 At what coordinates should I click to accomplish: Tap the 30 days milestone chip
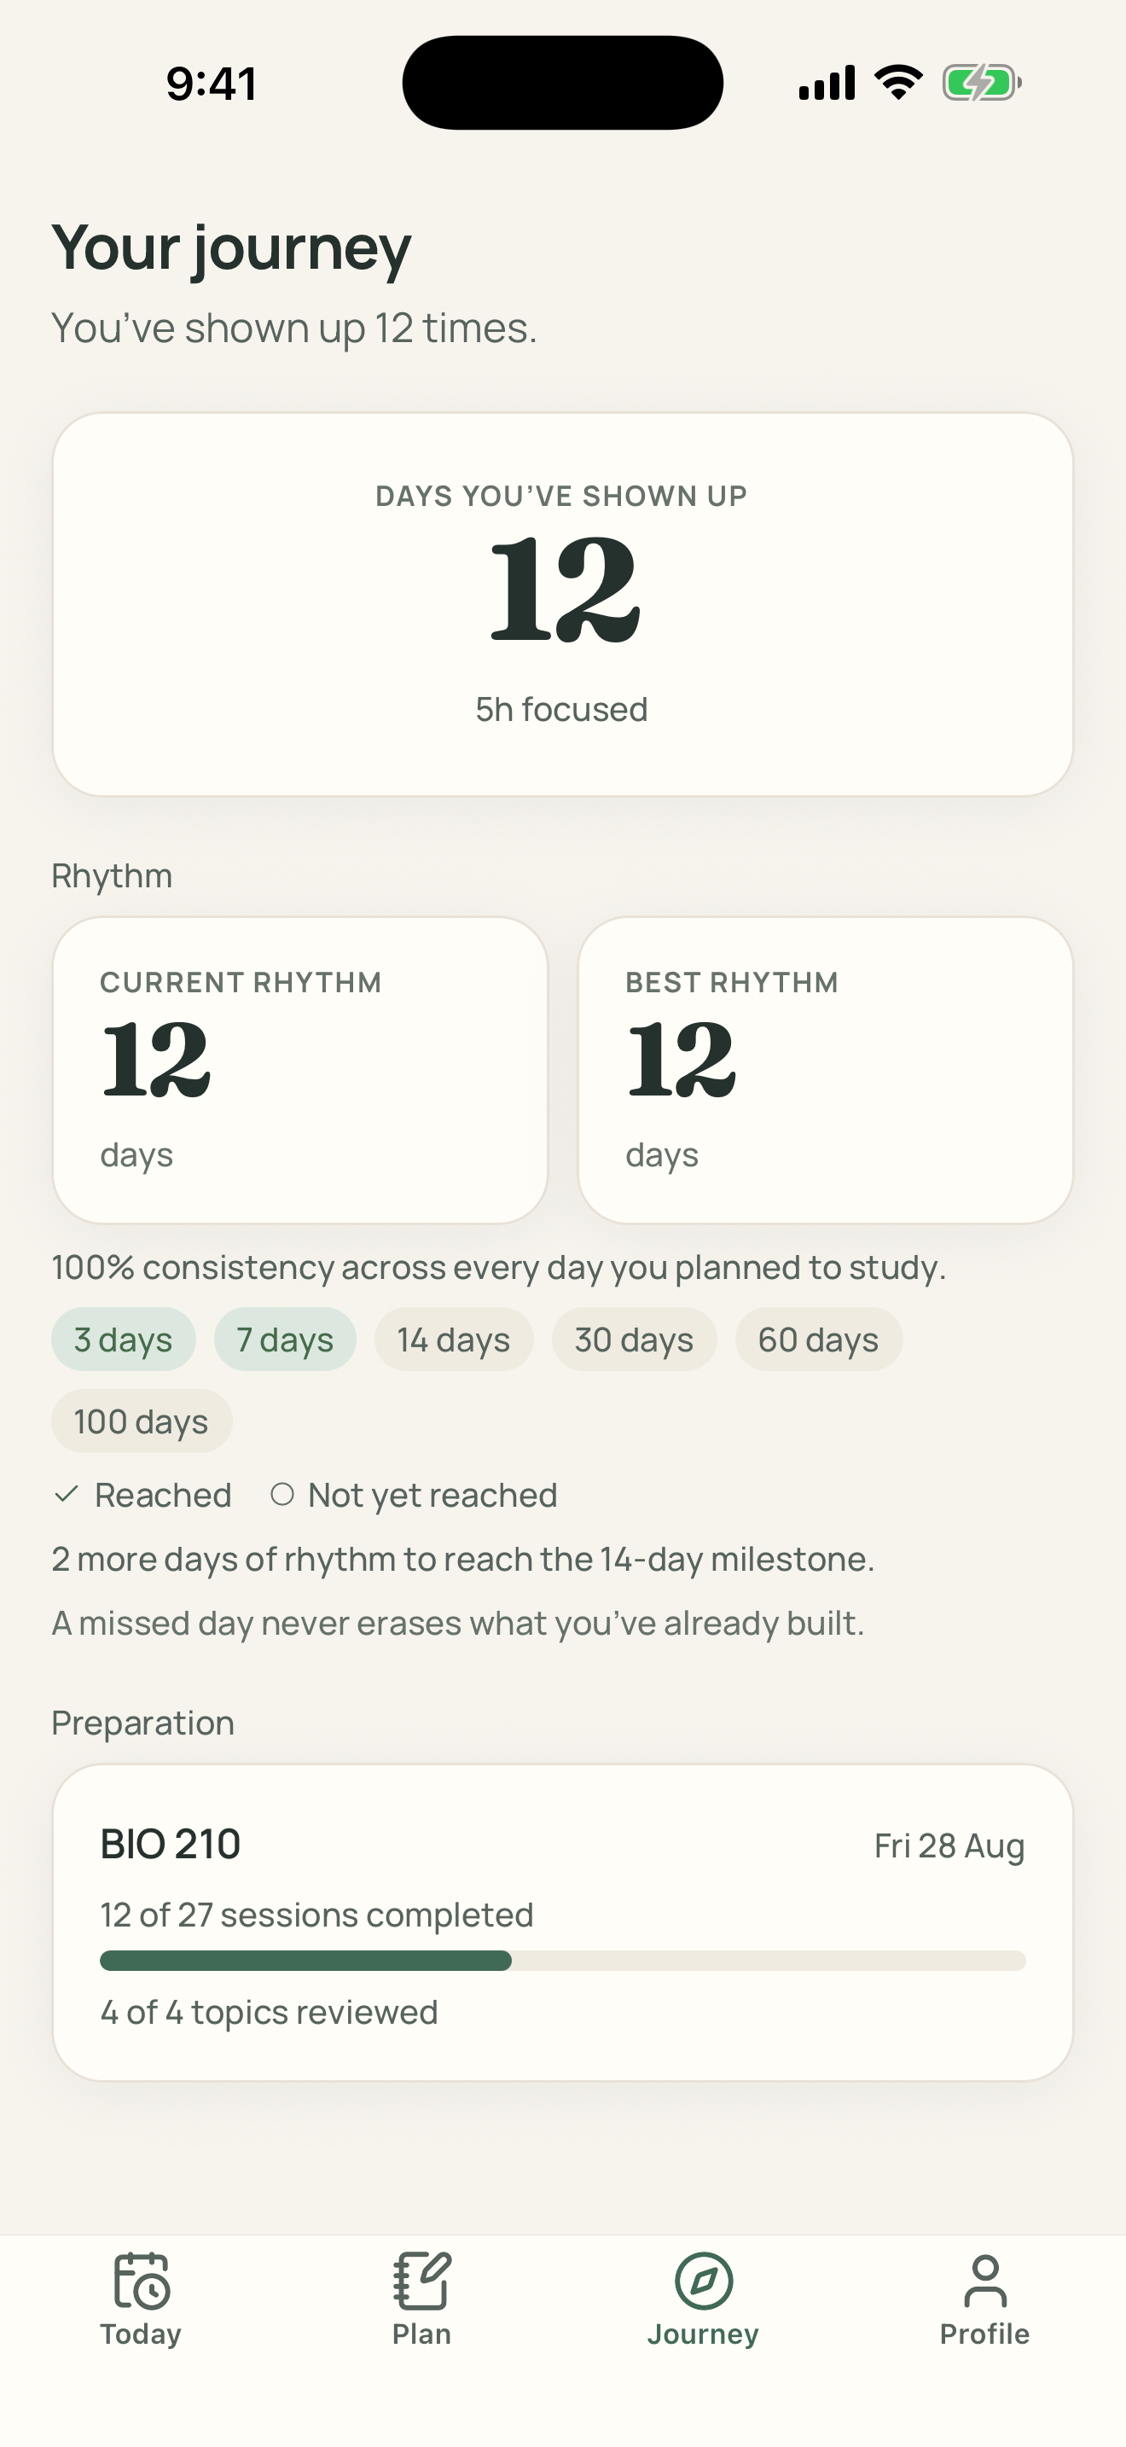(x=634, y=1340)
